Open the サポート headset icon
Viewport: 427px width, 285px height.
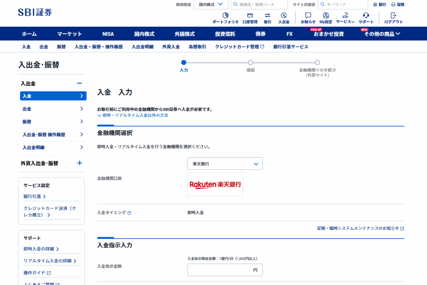pos(366,15)
